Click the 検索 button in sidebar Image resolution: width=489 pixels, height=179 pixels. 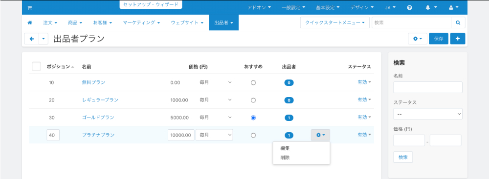(x=403, y=157)
